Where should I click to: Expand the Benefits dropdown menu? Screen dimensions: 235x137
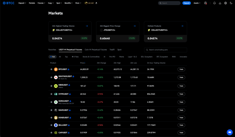click(x=68, y=3)
